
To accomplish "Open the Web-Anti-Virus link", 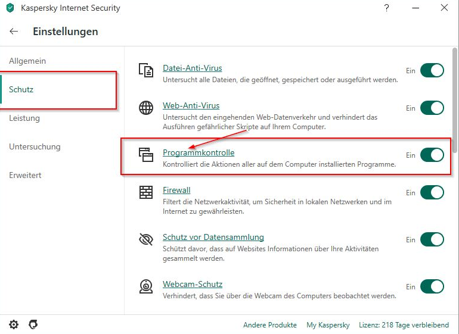I will coord(191,105).
